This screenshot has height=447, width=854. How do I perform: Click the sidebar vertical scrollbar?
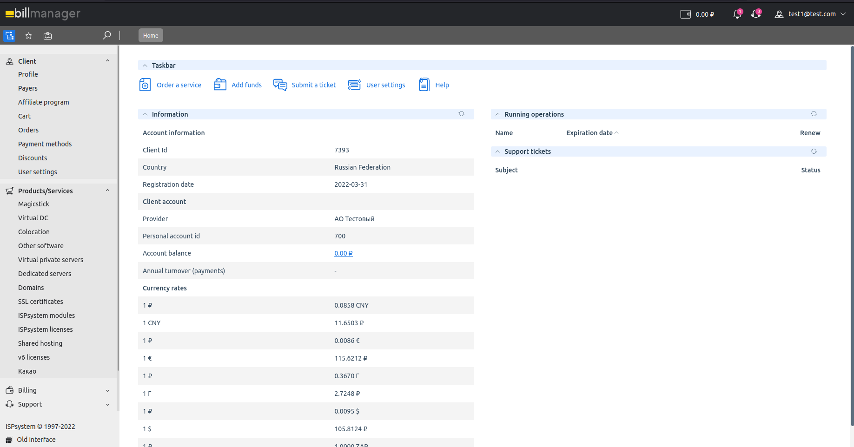(x=118, y=208)
